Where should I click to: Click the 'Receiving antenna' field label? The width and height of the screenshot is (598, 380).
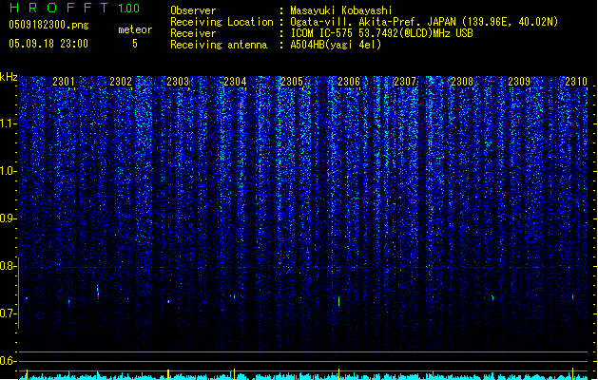pyautogui.click(x=219, y=45)
